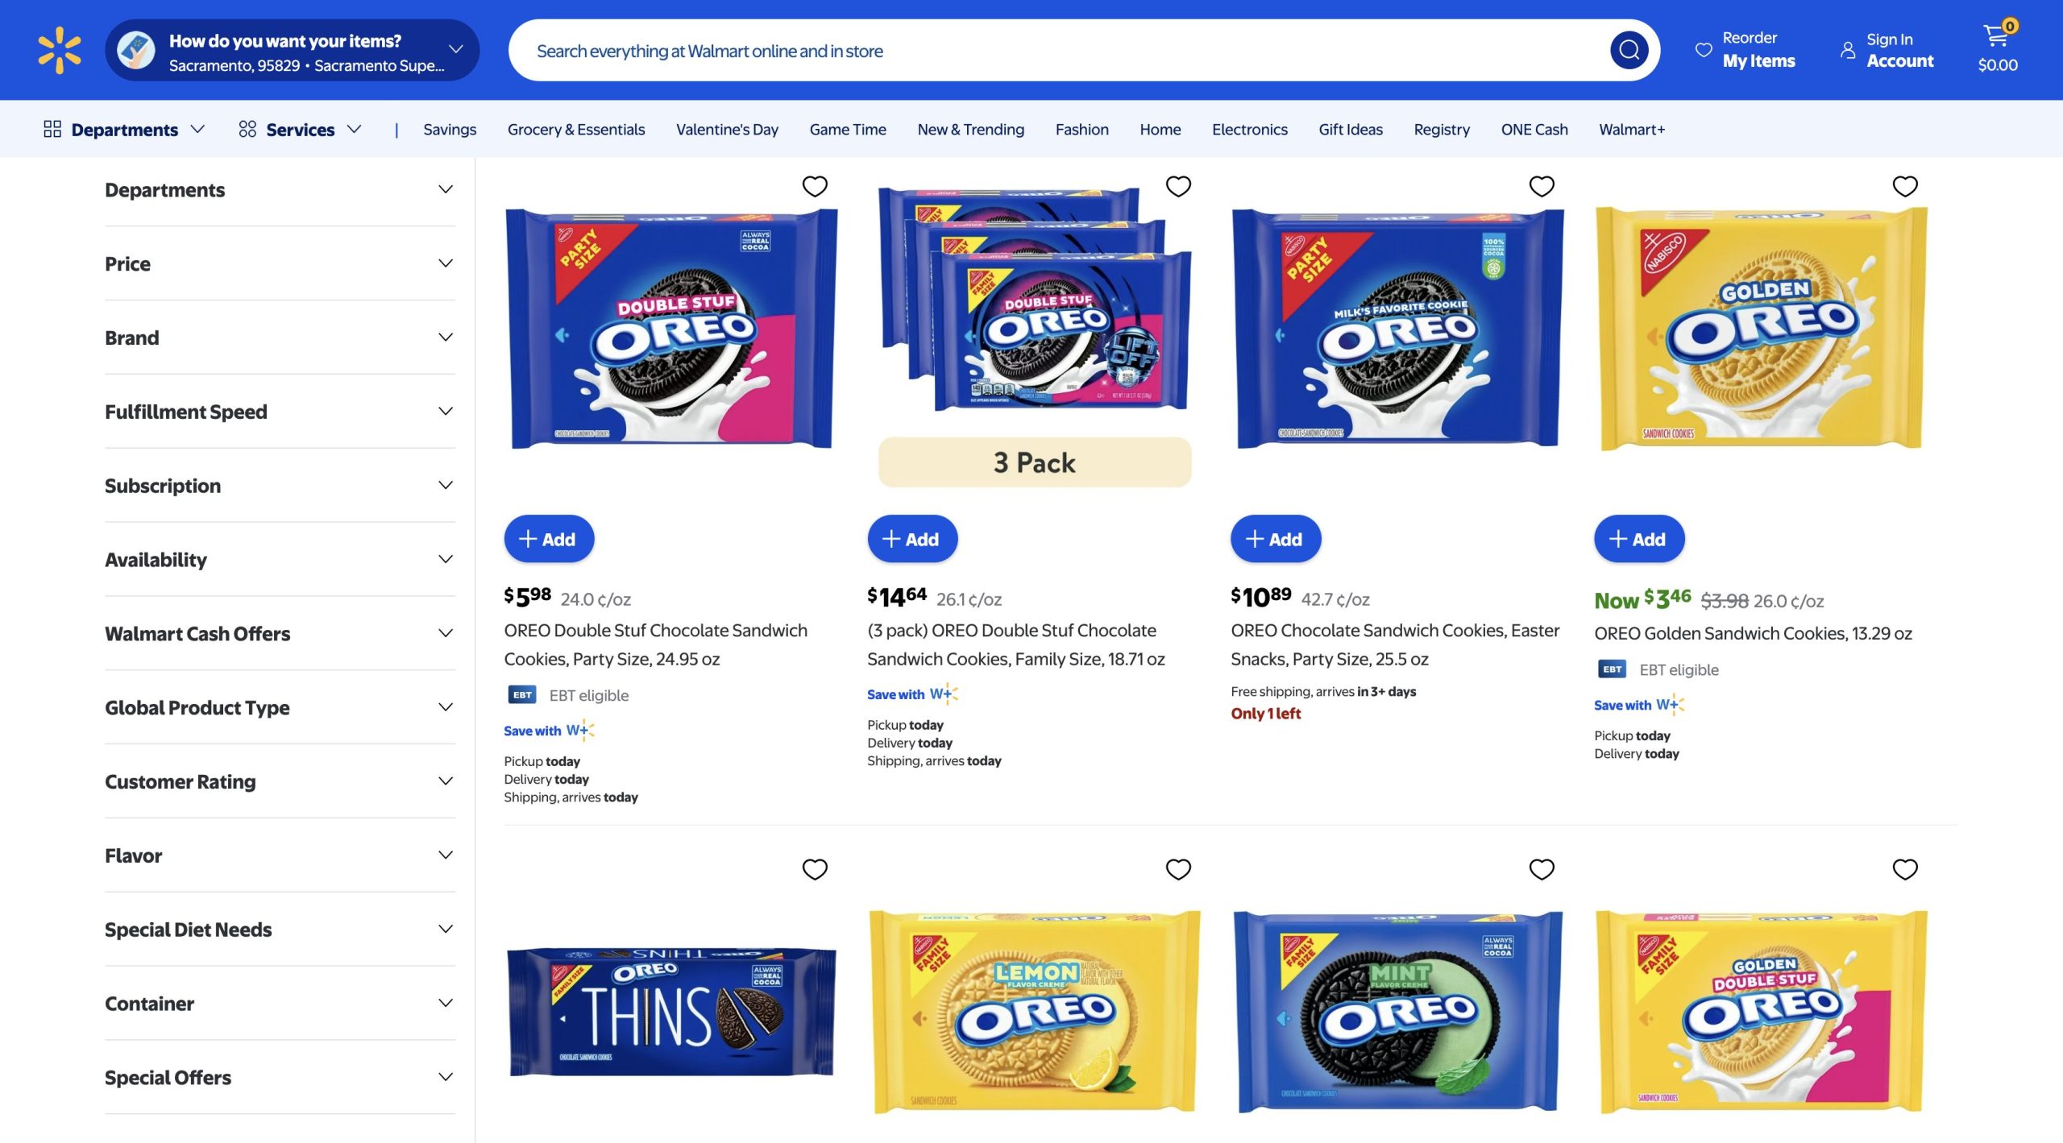Favorite the OREO Golden Sandwich Cookies heart

pos(1904,186)
